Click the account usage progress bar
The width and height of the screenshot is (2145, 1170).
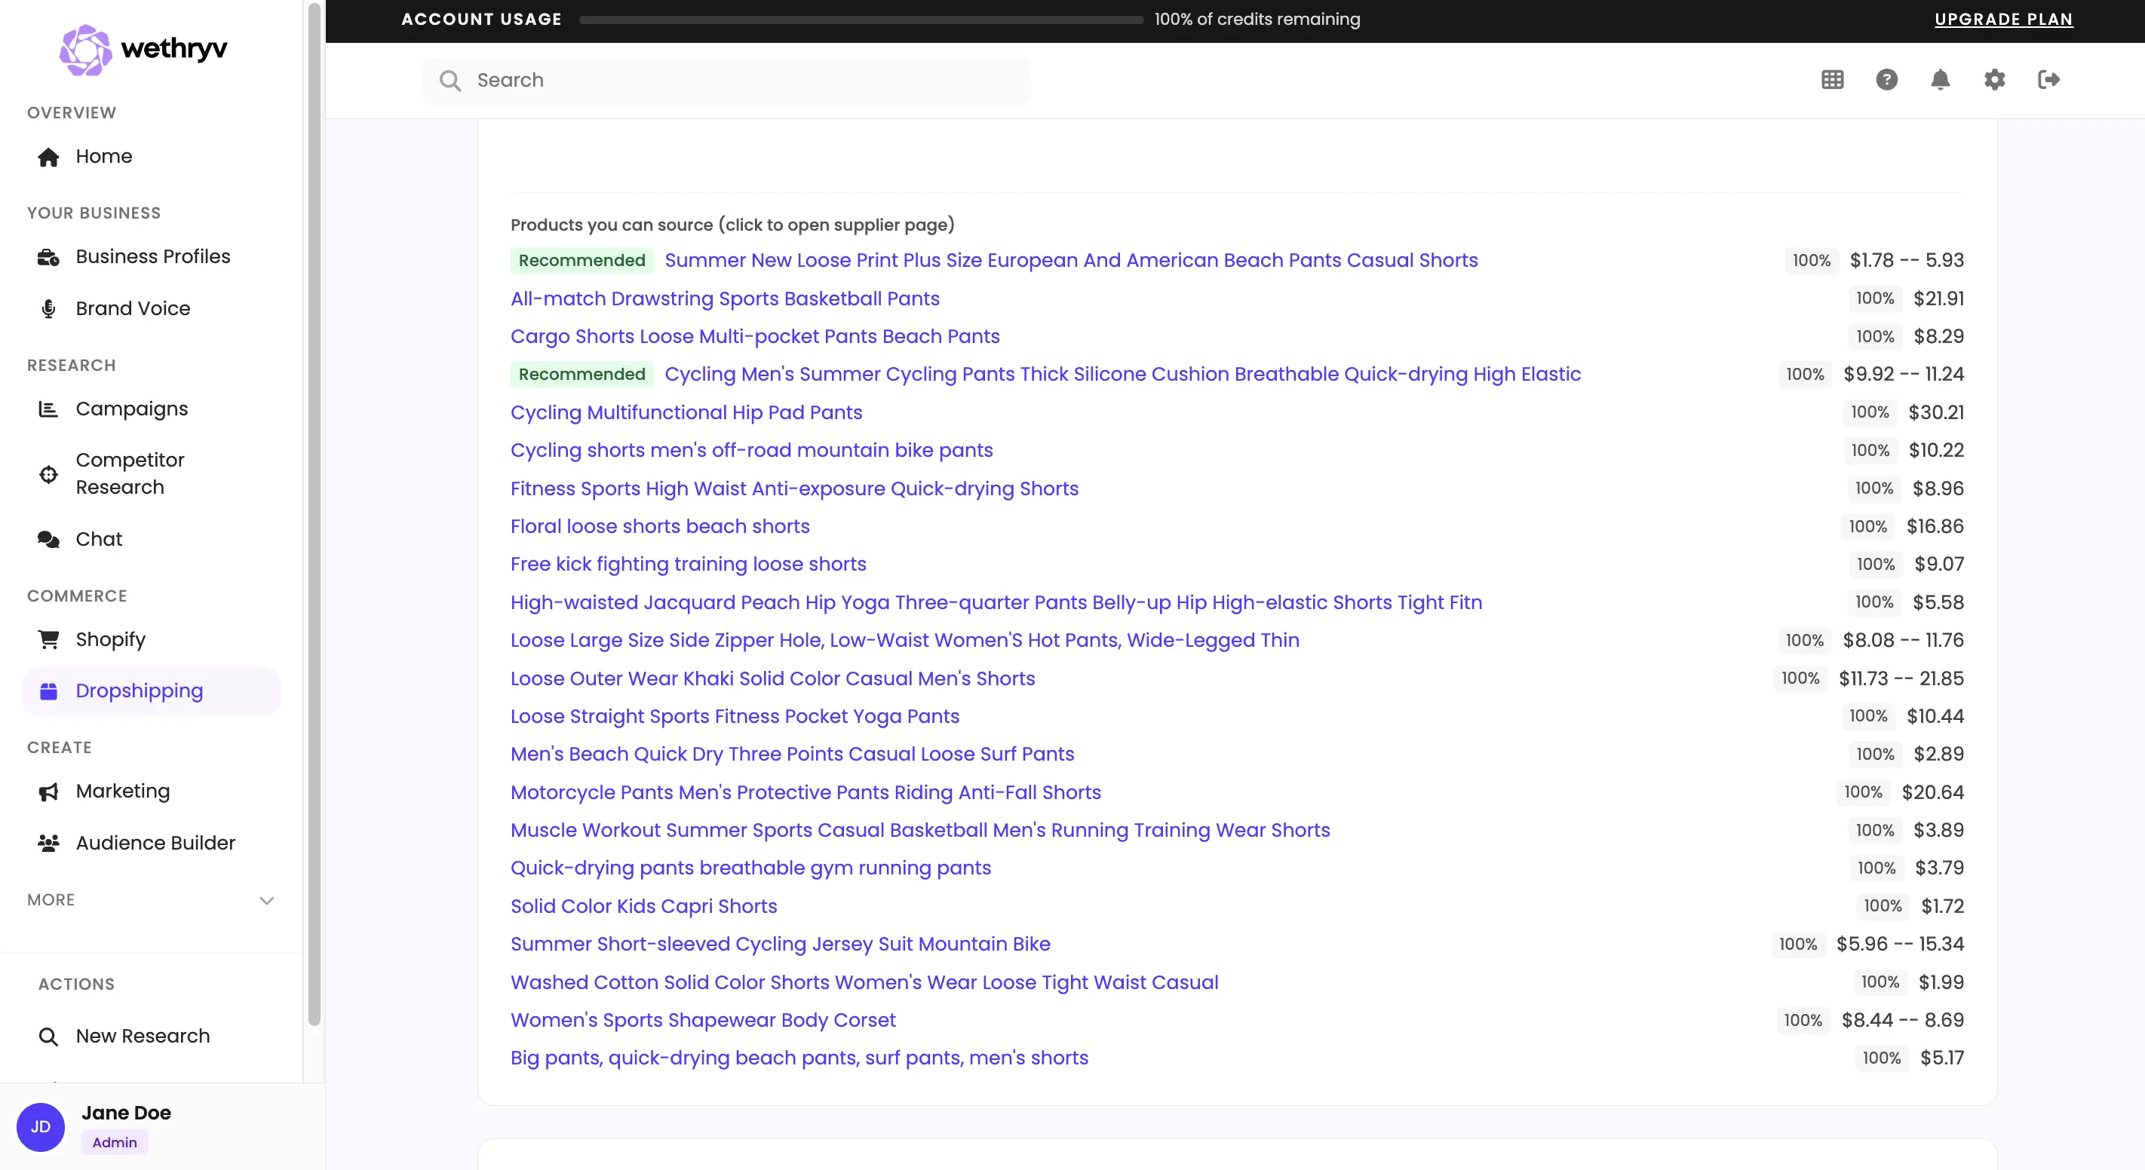pyautogui.click(x=860, y=18)
